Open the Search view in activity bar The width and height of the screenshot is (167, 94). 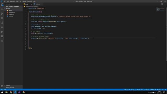[2, 9]
